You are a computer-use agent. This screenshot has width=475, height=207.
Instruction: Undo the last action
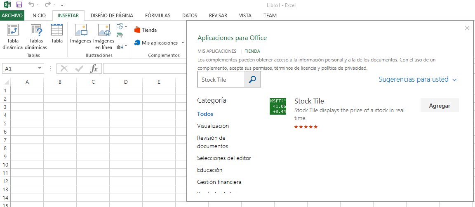[x=31, y=4]
